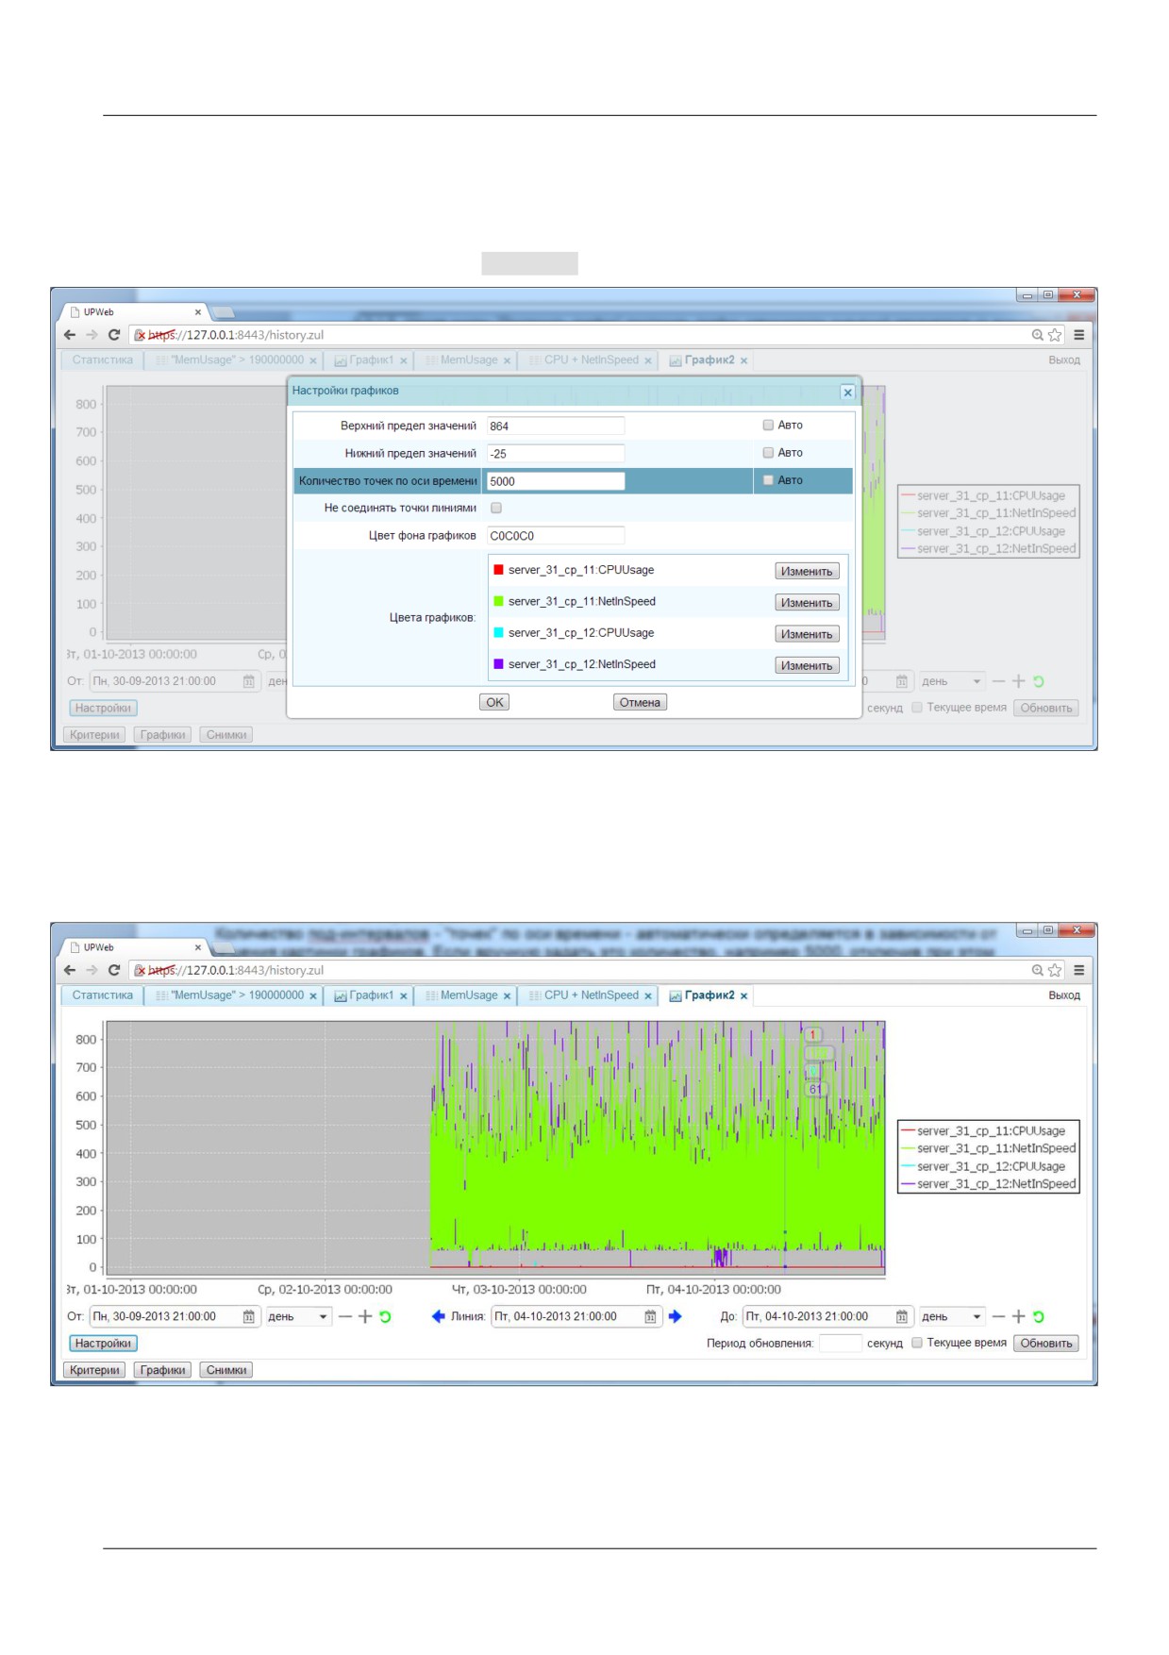Open the calendar icon next to the От date, chart-only window
1169x1655 pixels.
pos(249,1316)
